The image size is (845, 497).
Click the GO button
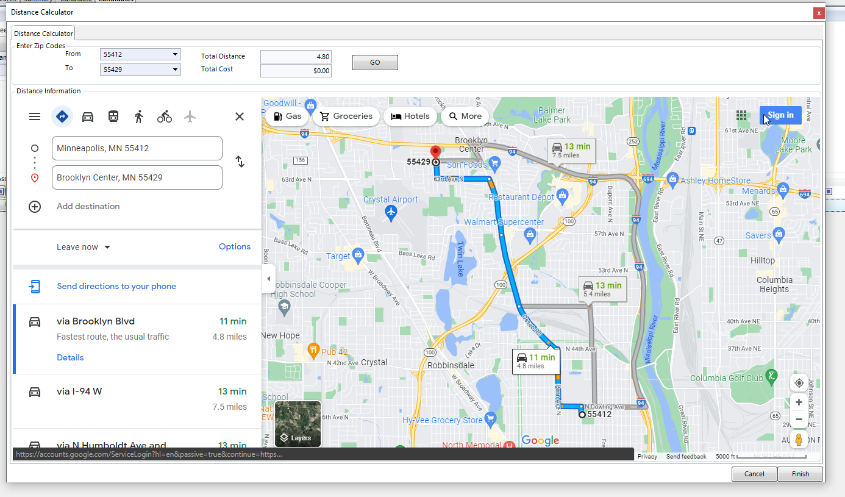click(375, 62)
